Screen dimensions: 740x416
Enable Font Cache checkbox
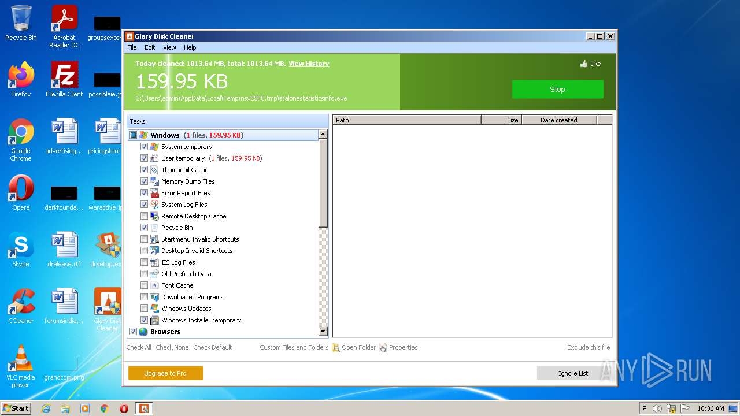click(x=144, y=285)
